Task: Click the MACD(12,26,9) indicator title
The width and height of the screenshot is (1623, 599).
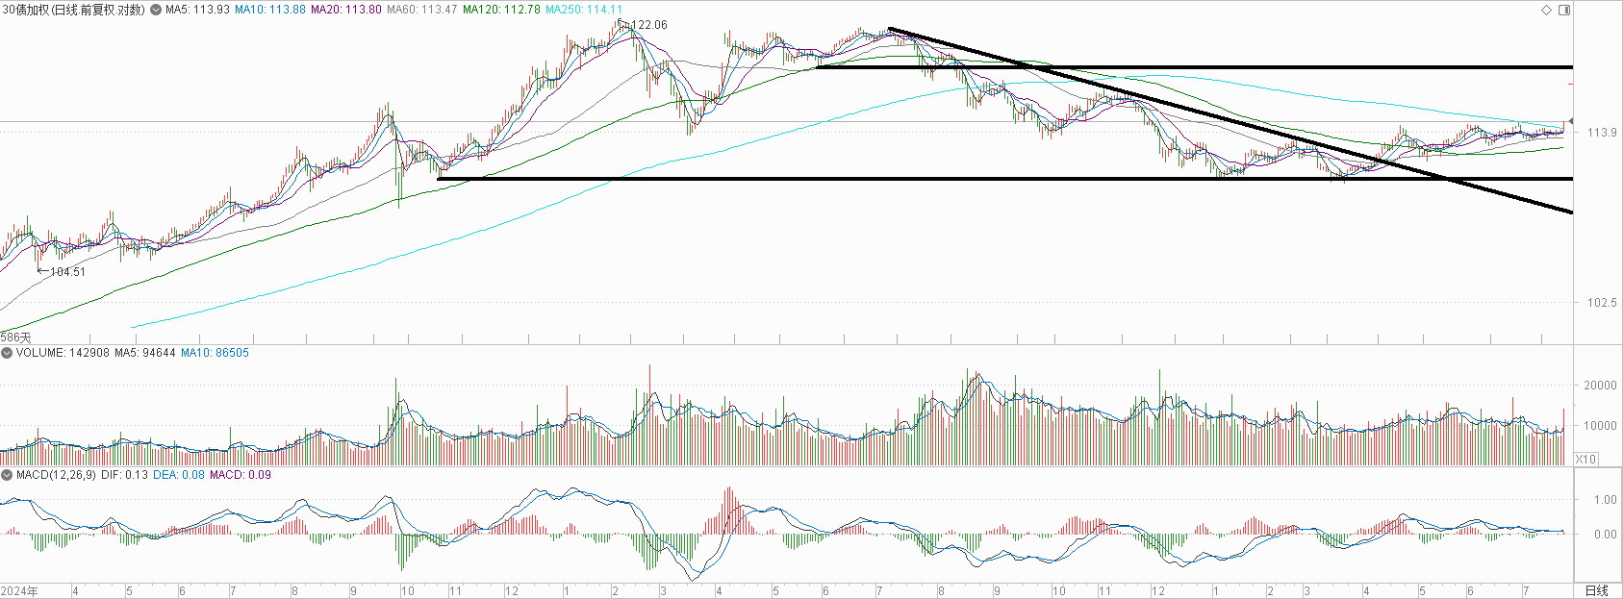Action: coord(55,475)
